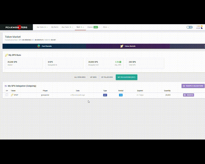Click the 20,248 SPS staked value
The image size is (205, 164).
coord(12,62)
